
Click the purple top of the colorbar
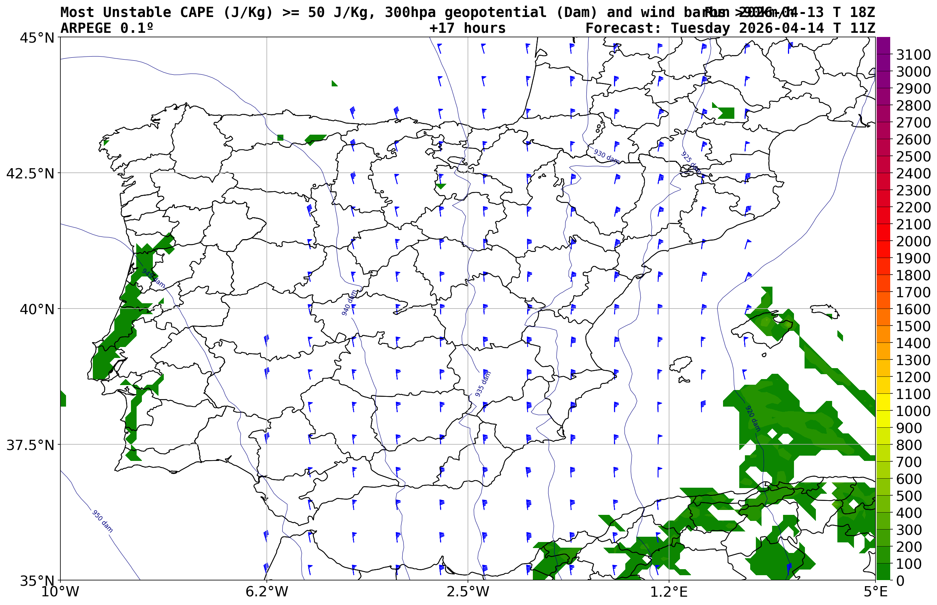point(883,43)
